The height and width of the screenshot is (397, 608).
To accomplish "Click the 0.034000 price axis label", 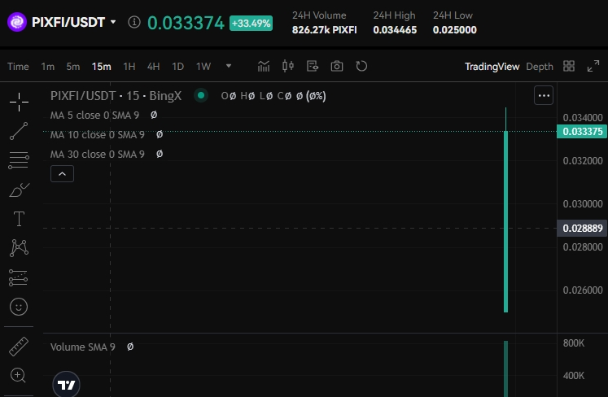I will tap(583, 117).
